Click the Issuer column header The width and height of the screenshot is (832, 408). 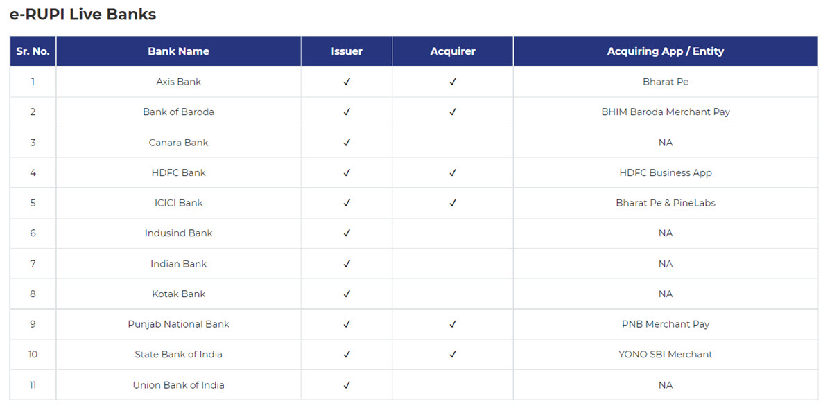click(x=347, y=51)
